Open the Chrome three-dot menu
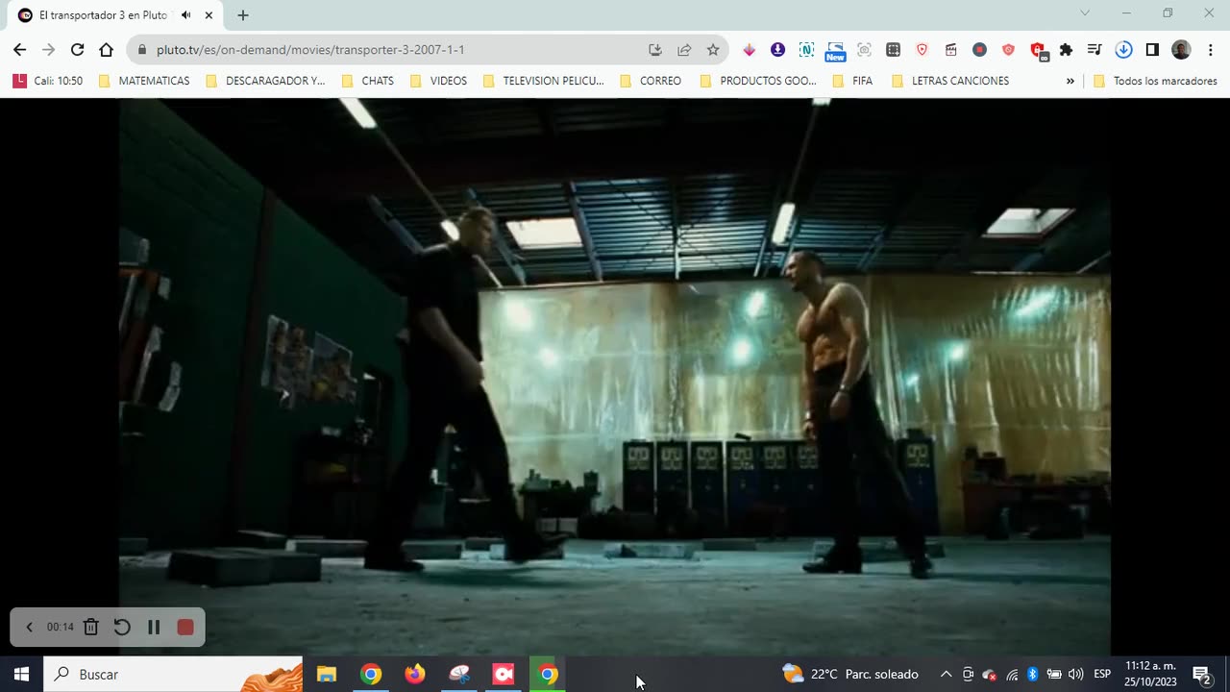Screen dimensions: 1230x692 click(1210, 50)
